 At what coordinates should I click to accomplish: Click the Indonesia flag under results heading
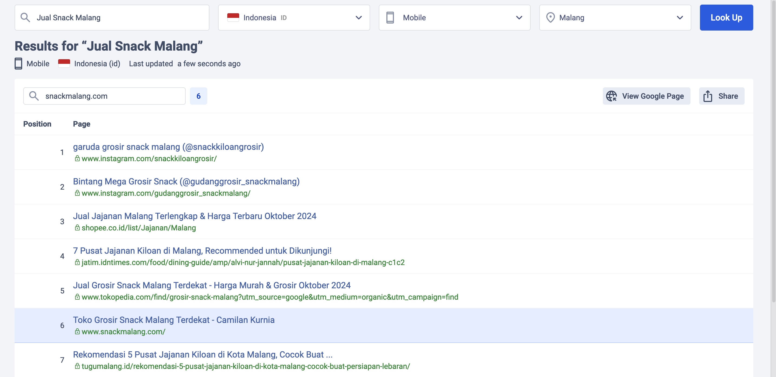pos(64,64)
